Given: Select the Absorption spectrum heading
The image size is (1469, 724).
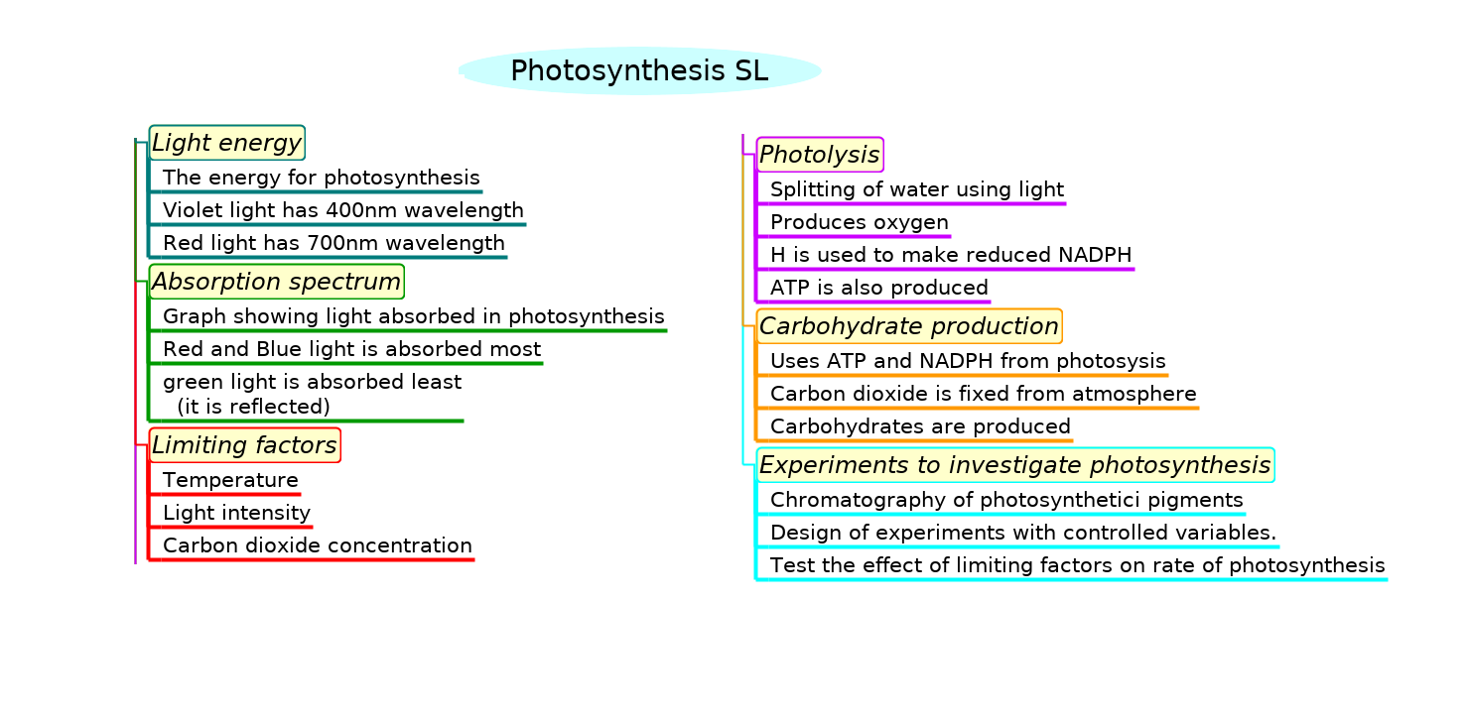Looking at the screenshot, I should pyautogui.click(x=276, y=282).
